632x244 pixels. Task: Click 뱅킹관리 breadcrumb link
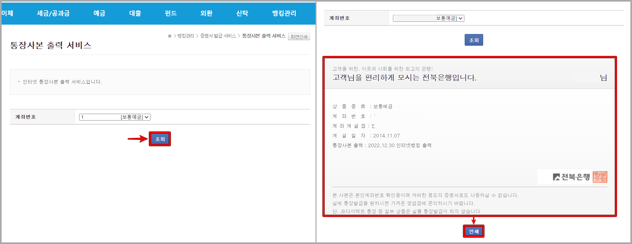click(185, 36)
